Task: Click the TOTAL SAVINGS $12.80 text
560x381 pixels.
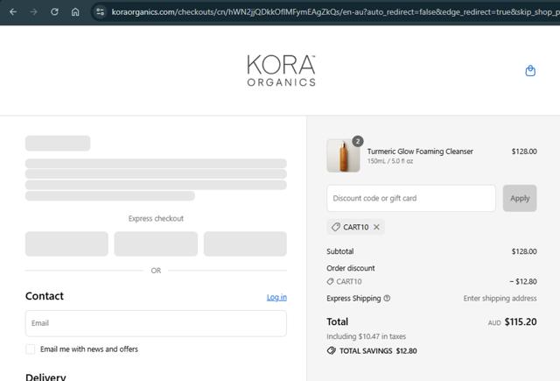Action: pos(378,351)
